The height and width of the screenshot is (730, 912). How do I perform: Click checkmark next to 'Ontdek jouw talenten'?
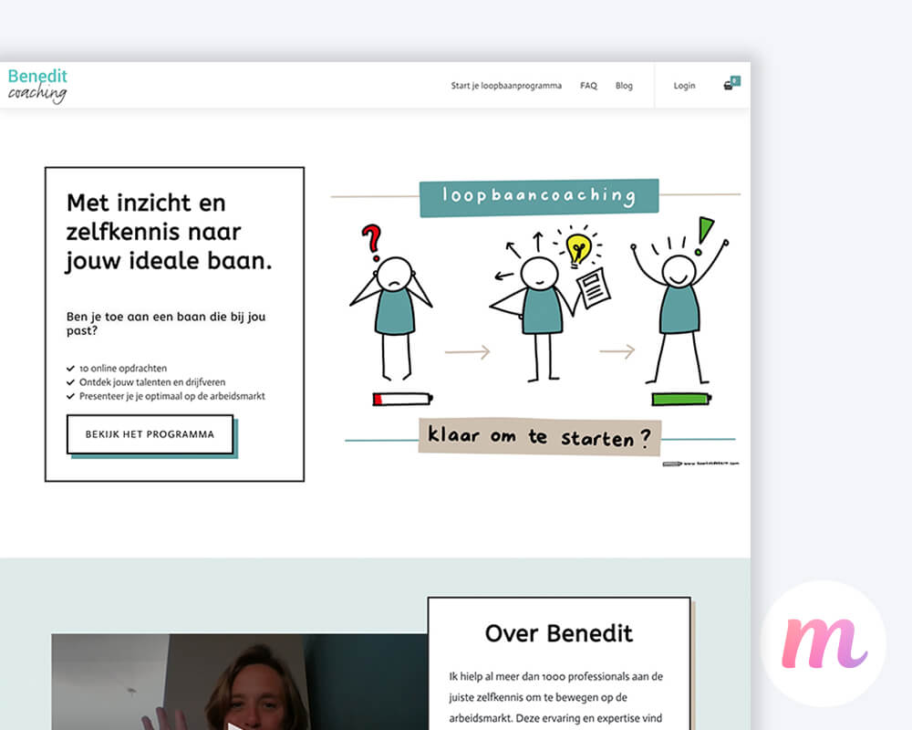[x=70, y=382]
